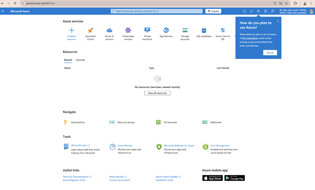This screenshot has width=315, height=190.
Task: Open Microsoft Defender for Cloud link
Action: [179, 145]
